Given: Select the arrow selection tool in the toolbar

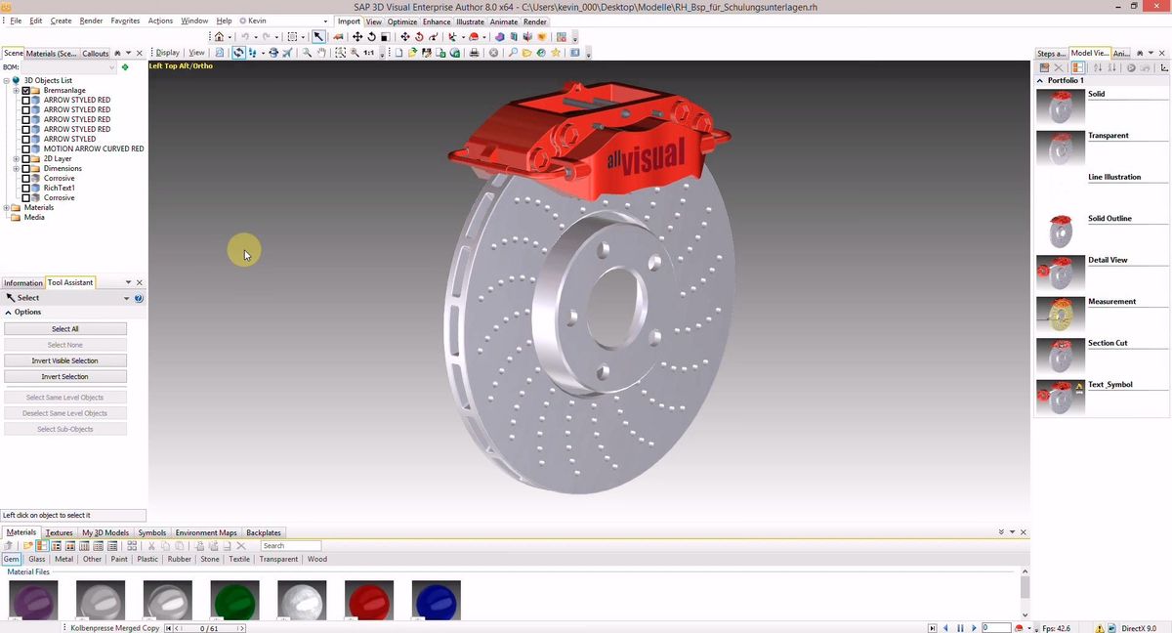Looking at the screenshot, I should pyautogui.click(x=318, y=36).
